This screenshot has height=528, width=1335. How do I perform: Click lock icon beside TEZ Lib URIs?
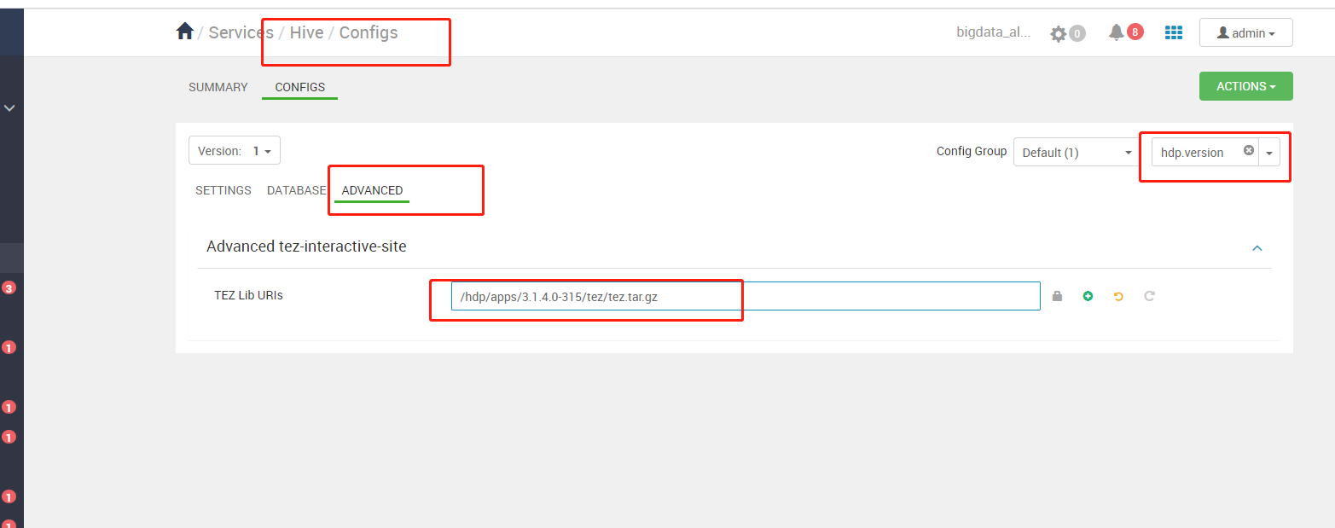pyautogui.click(x=1058, y=296)
